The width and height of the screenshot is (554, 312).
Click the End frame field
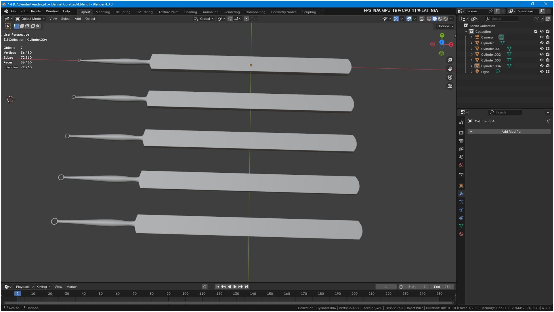[x=442, y=287]
